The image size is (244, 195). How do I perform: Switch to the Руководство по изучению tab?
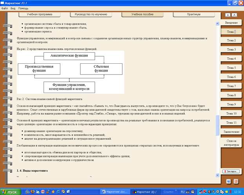(91, 14)
